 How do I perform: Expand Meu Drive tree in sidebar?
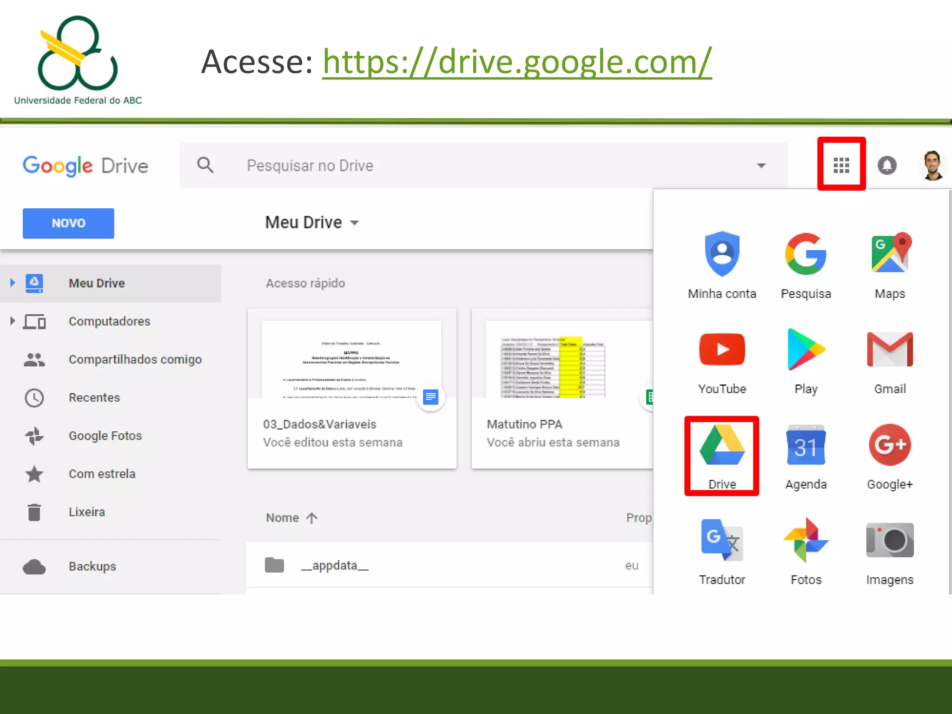point(13,283)
